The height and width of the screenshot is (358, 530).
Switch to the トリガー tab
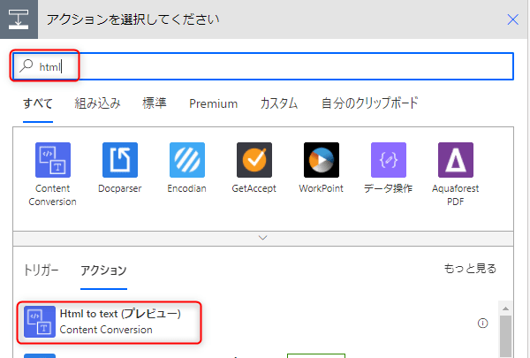click(40, 270)
